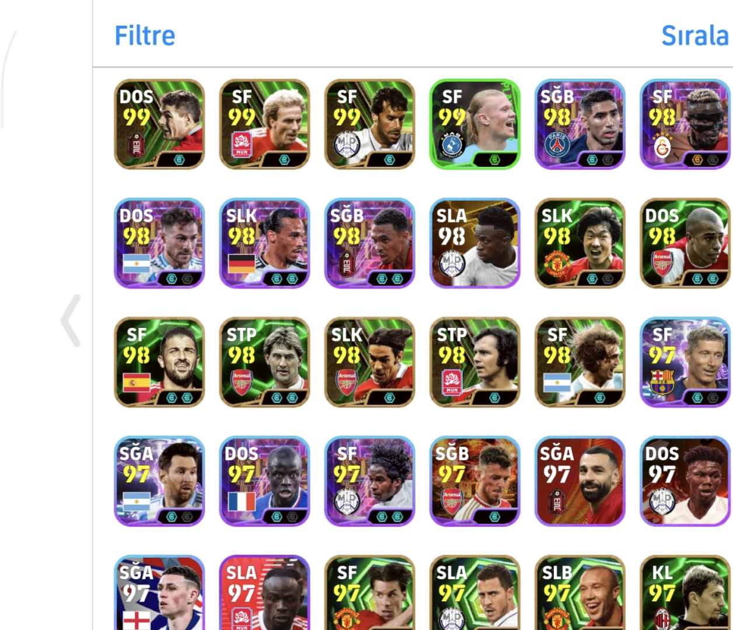Select the KL 97 goalkeeper card
Viewport: 733px width, 630px height.
(x=685, y=592)
